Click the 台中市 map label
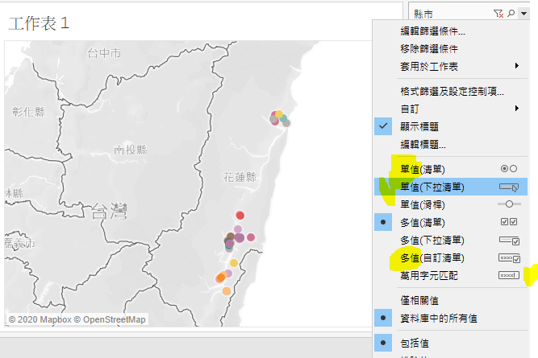Screen dimensions: 538x358 pos(104,53)
